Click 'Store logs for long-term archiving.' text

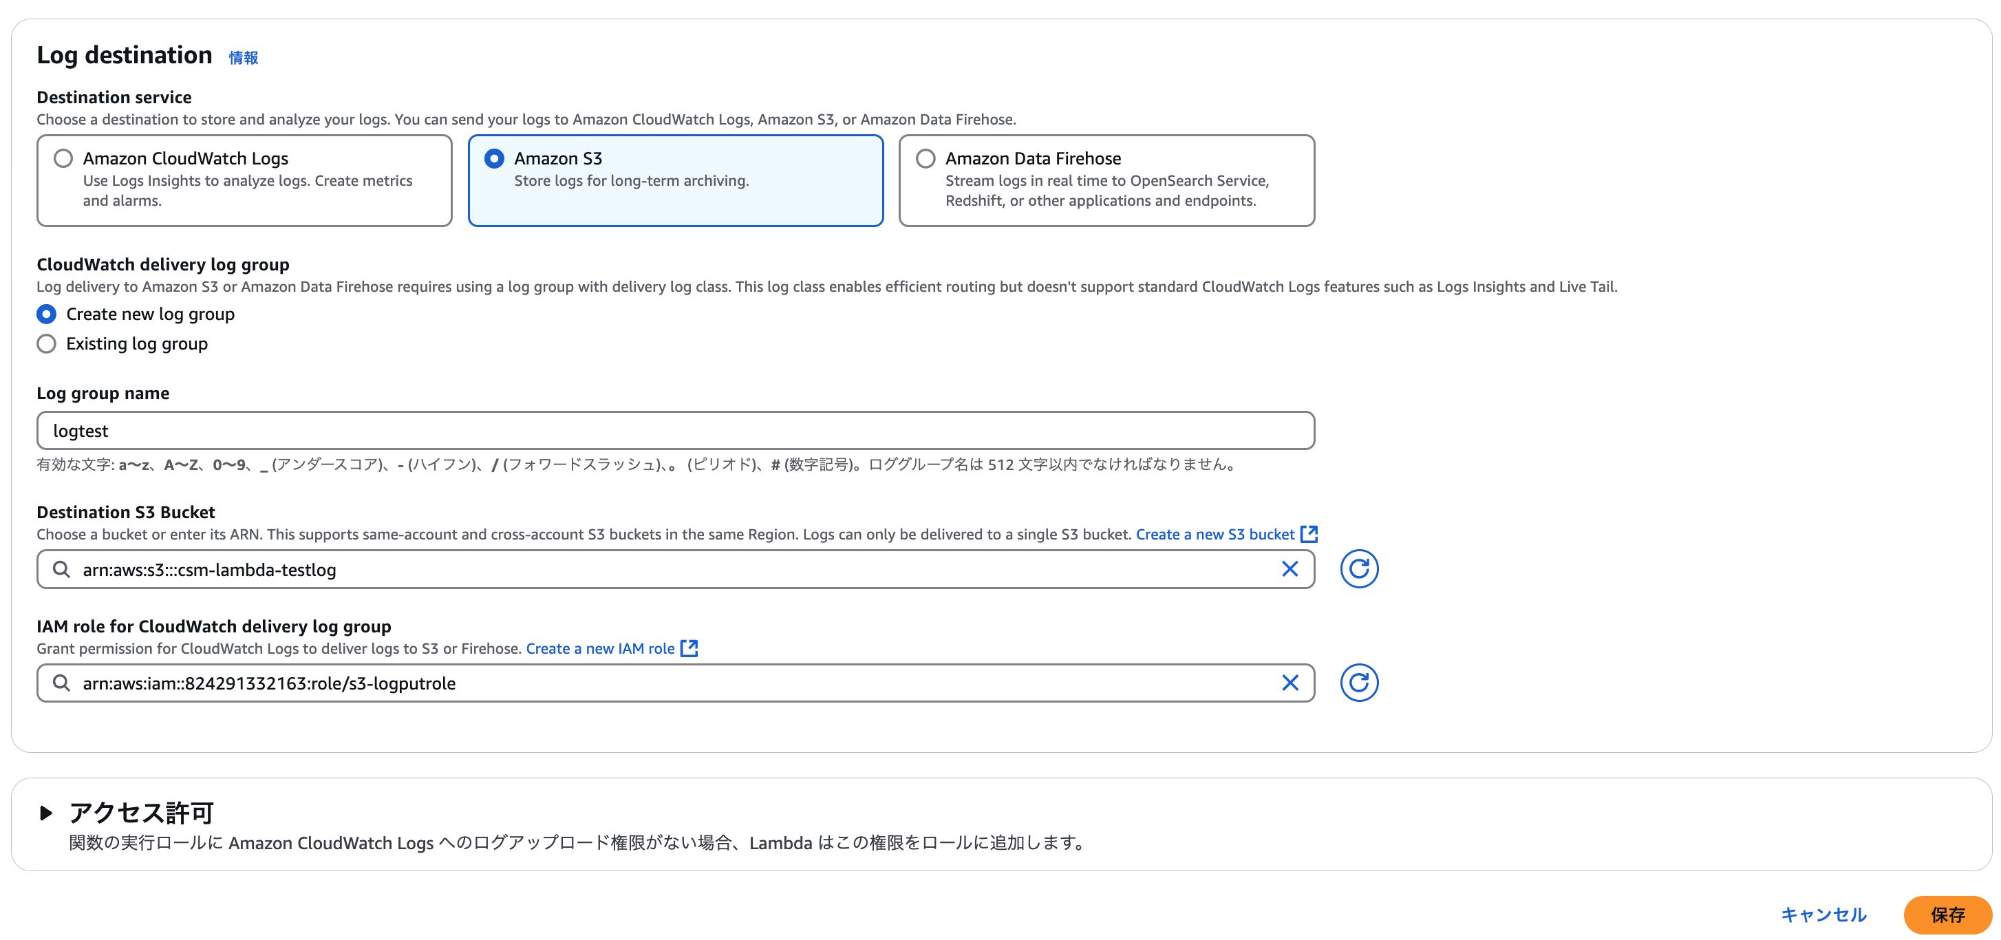point(632,180)
